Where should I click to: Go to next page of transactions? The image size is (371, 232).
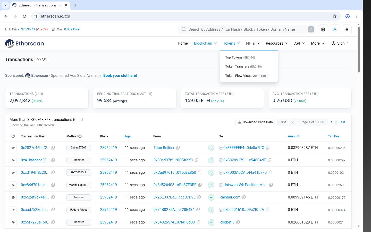click(x=332, y=122)
